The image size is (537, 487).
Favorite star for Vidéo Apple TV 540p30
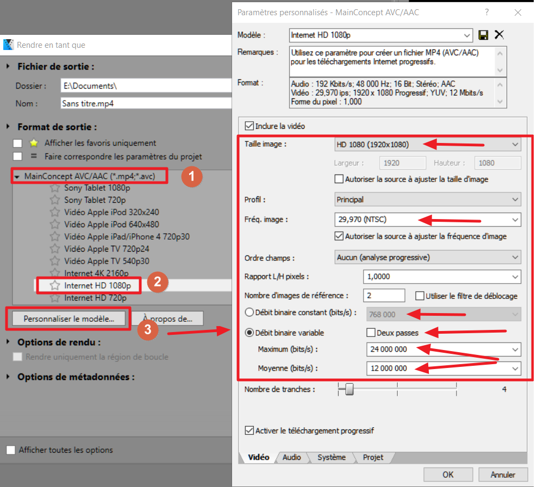55,261
